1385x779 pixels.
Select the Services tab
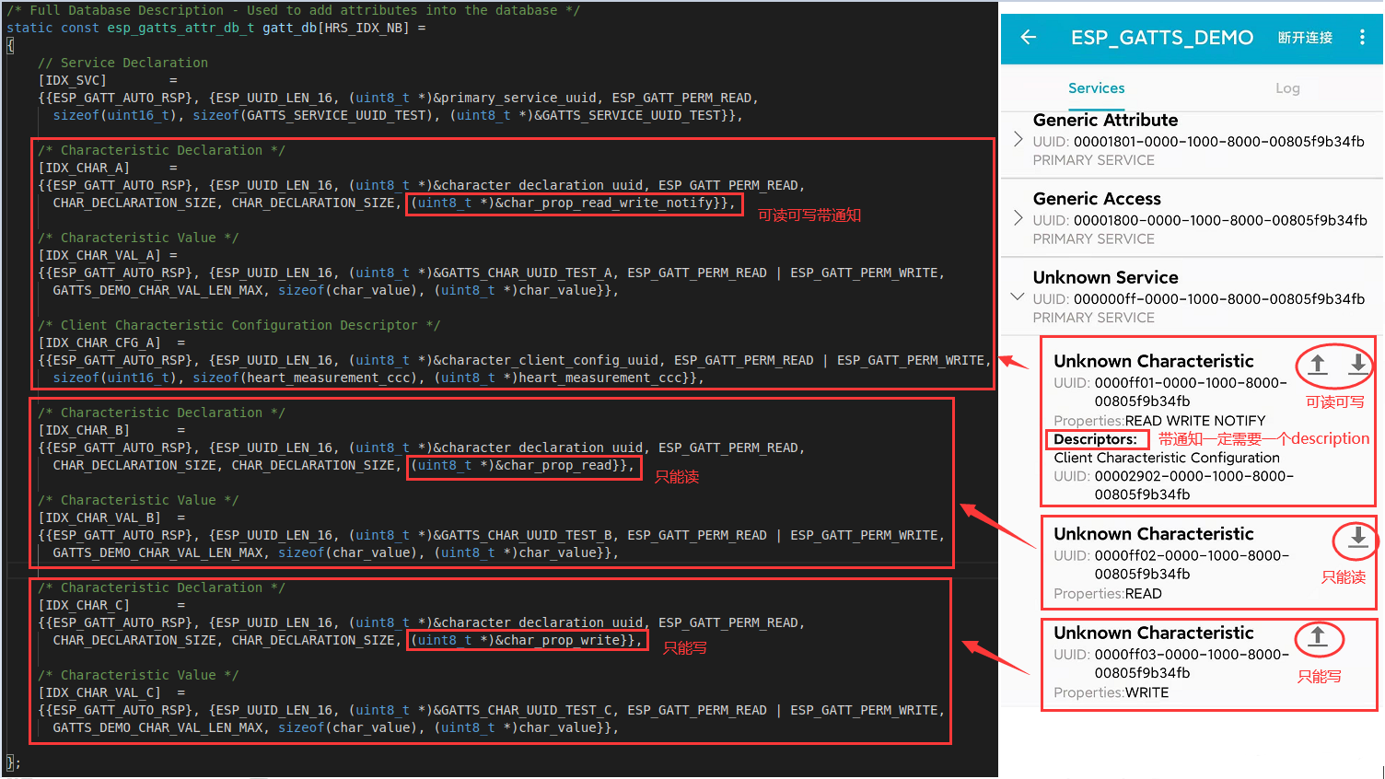tap(1096, 88)
